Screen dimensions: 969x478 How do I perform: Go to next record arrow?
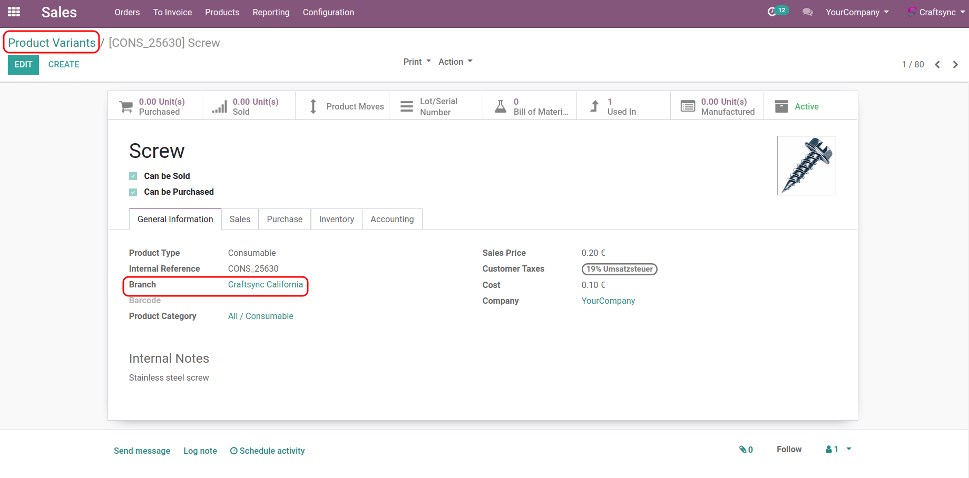coord(955,65)
